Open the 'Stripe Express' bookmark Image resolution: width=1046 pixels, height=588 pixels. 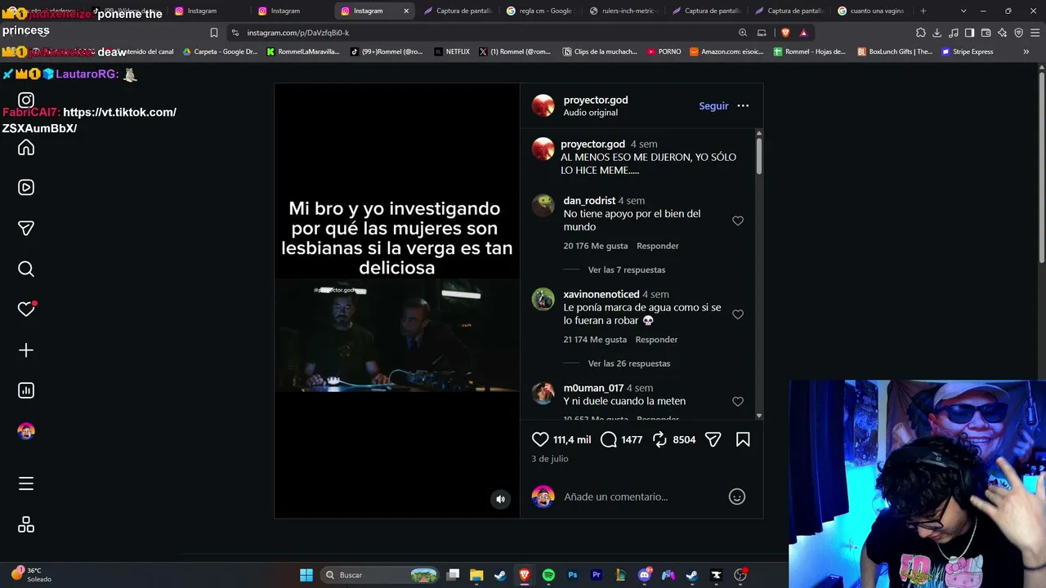pyautogui.click(x=968, y=51)
